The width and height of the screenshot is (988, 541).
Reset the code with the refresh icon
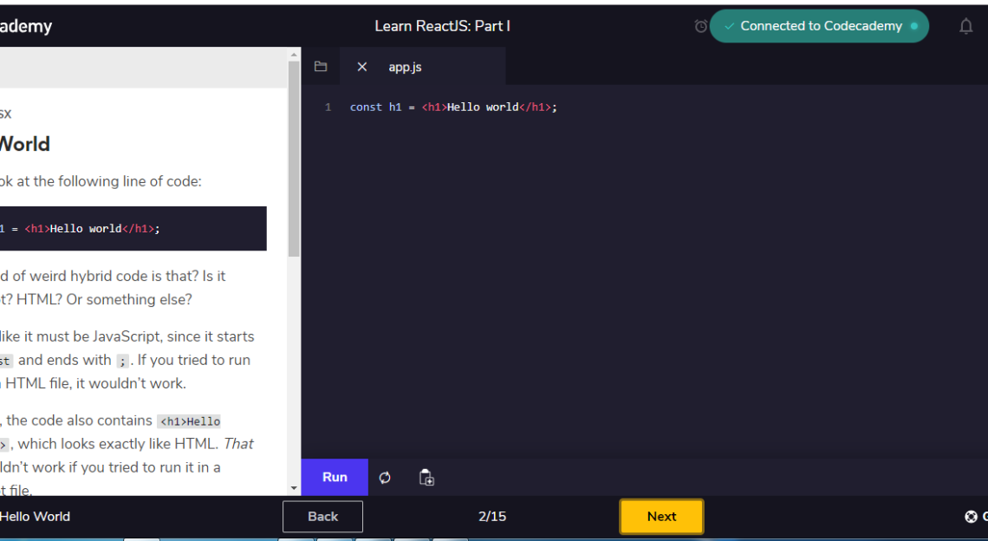[385, 478]
